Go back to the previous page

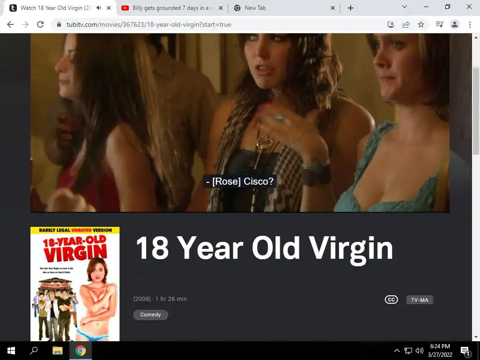[x=10, y=24]
